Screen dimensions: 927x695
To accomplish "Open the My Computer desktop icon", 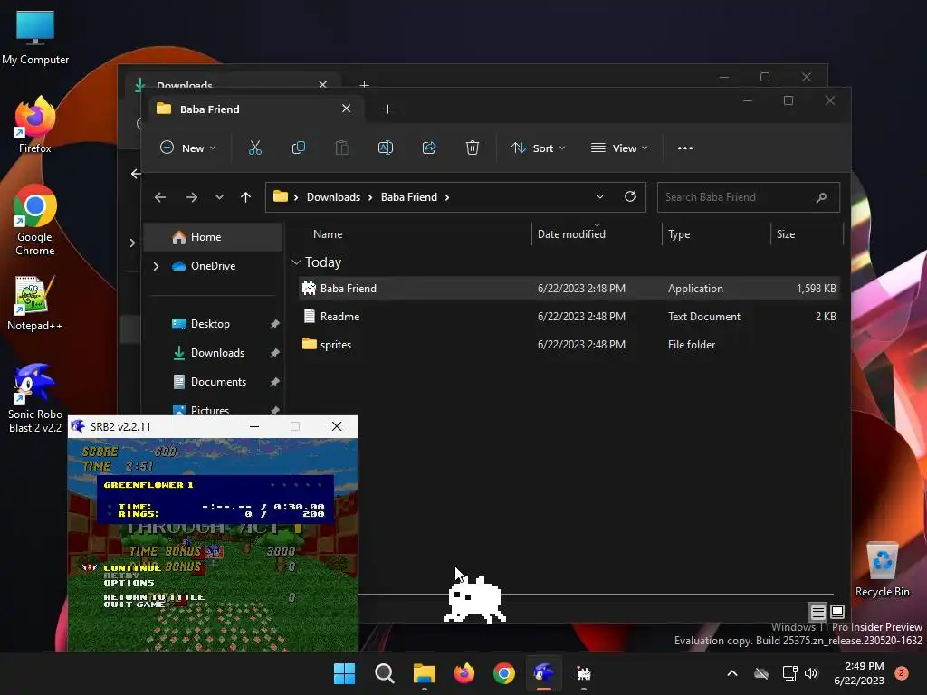I will tap(35, 38).
